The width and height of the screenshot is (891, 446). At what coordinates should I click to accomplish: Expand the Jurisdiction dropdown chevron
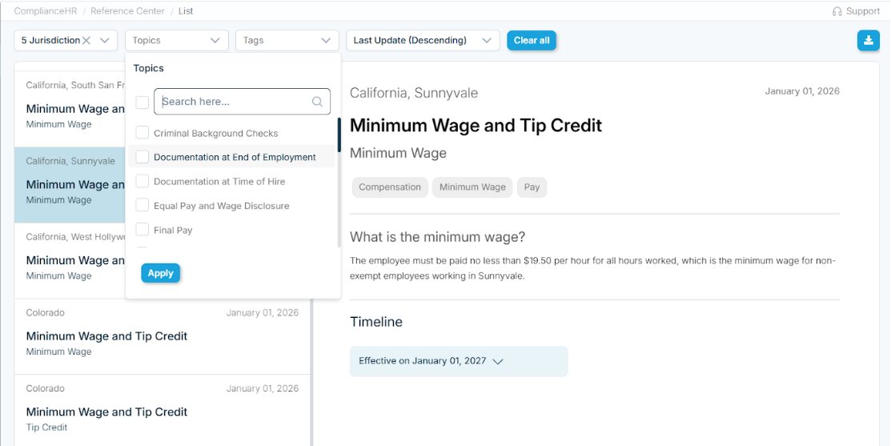[x=105, y=41]
